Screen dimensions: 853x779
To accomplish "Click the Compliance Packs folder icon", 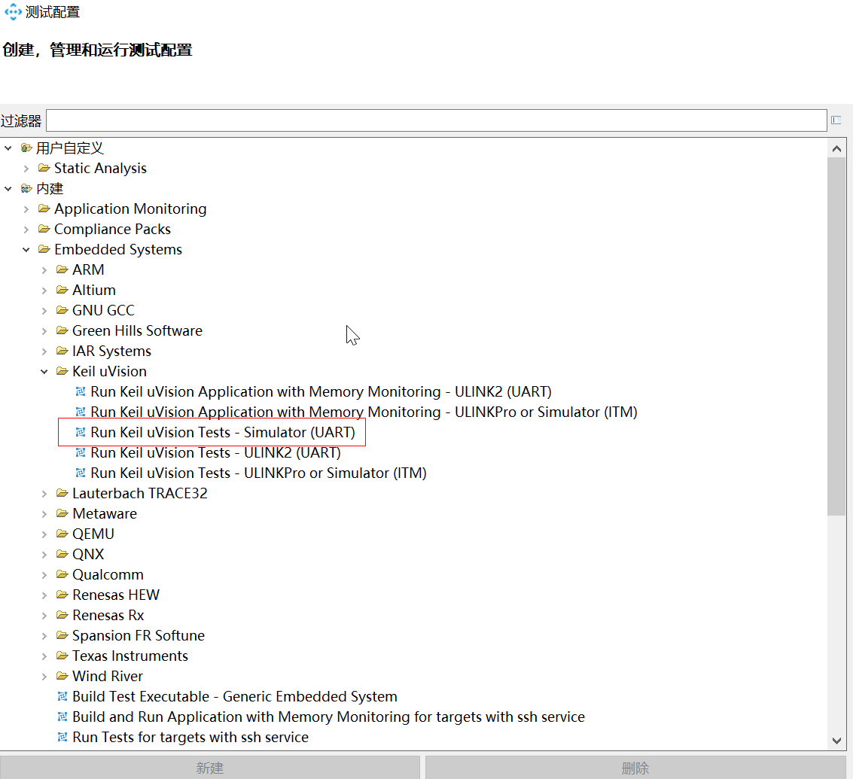I will [44, 229].
